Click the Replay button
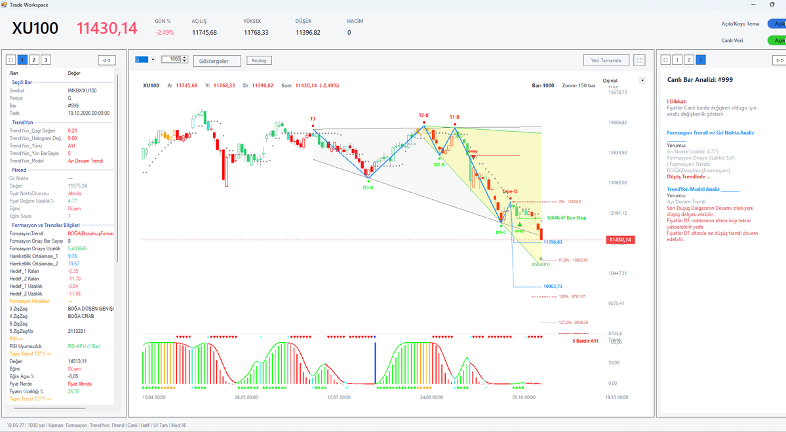 pyautogui.click(x=259, y=61)
